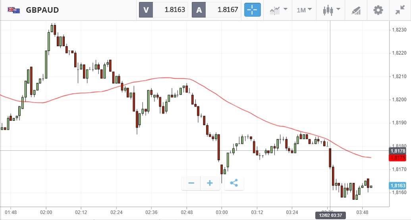Zoom out with the minus button

click(191, 183)
